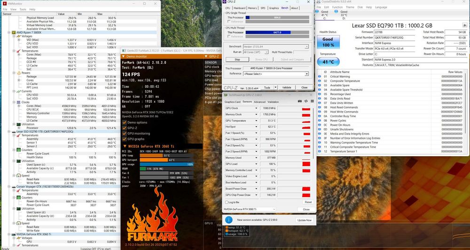The height and width of the screenshot is (250, 470).
Task: Click FurMark GPU usage 100% bar
Action: pos(166,164)
